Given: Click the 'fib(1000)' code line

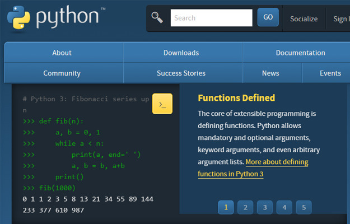Looking at the screenshot, I should [49, 188].
